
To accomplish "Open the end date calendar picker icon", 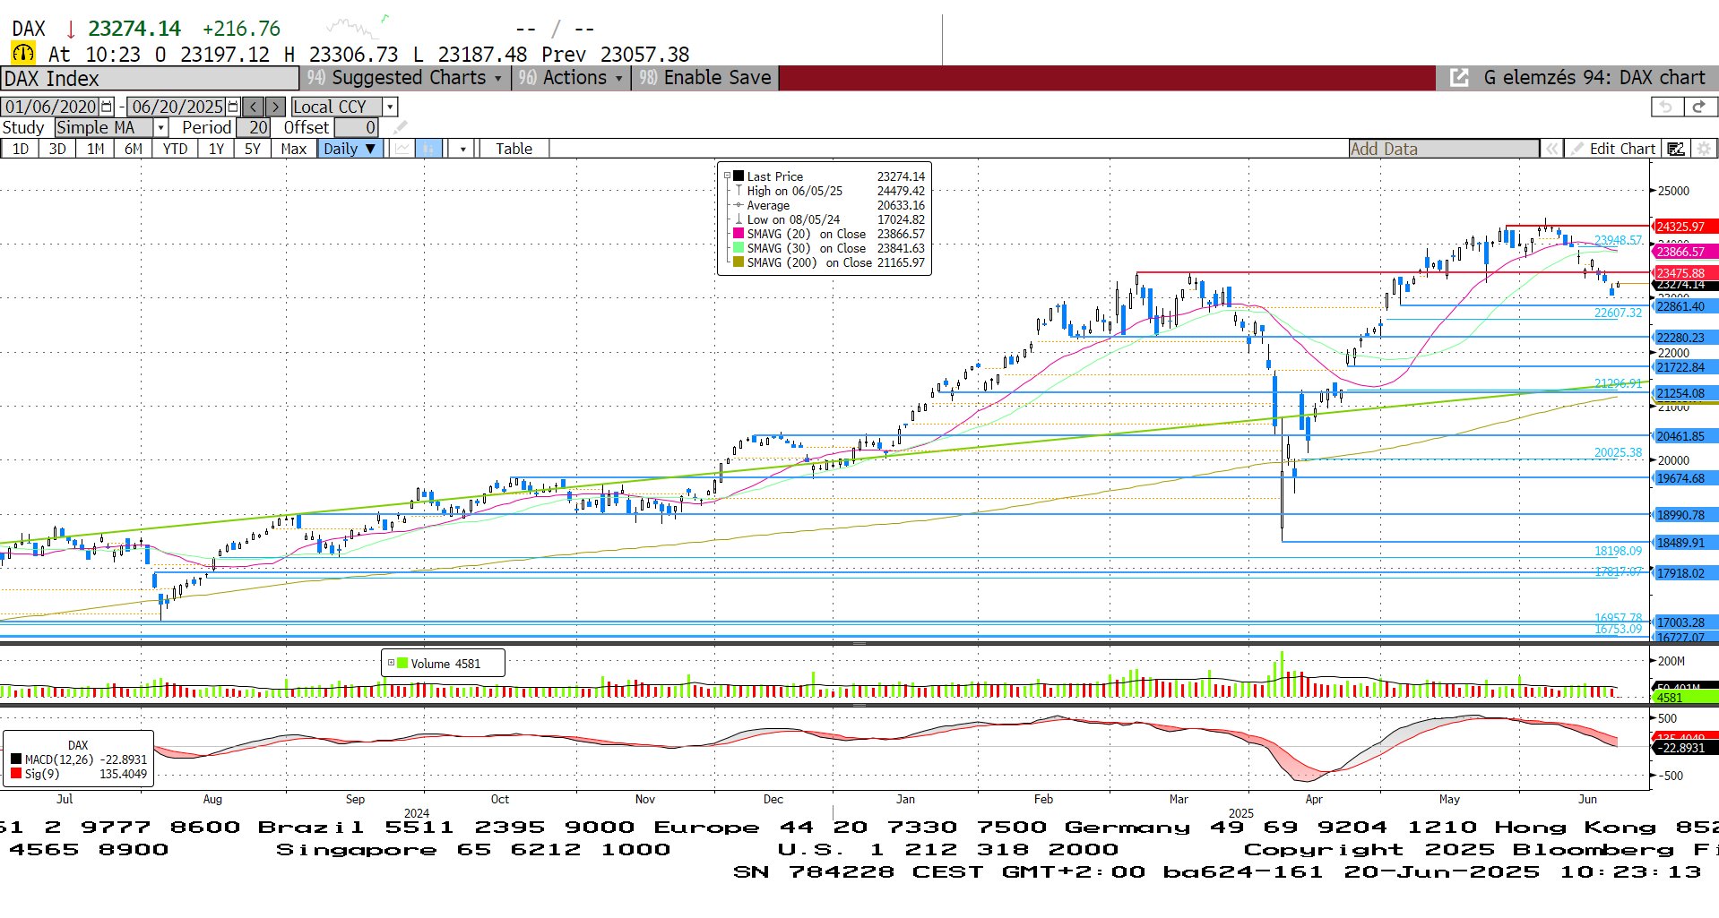I will [x=234, y=107].
